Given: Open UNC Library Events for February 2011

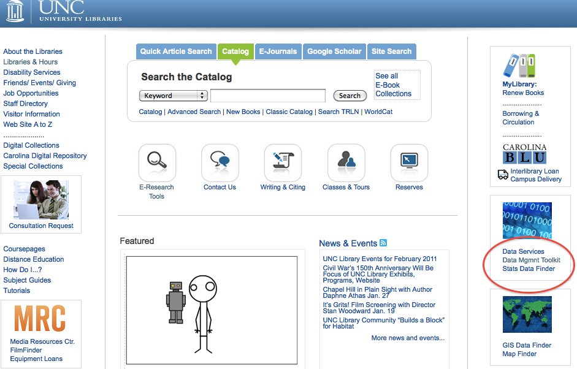Looking at the screenshot, I should point(380,259).
